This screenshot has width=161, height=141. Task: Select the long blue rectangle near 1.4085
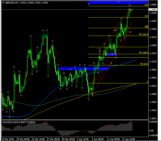(83, 68)
